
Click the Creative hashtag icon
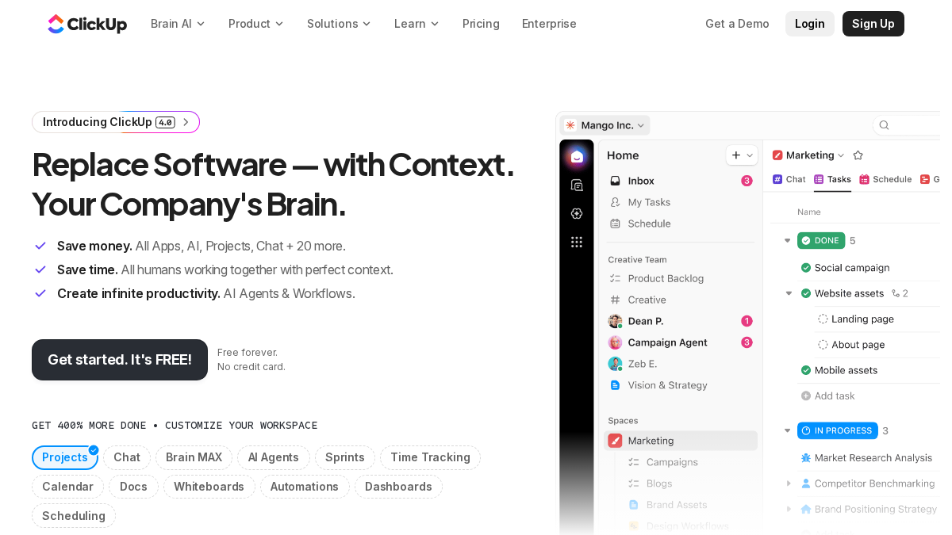(x=615, y=300)
